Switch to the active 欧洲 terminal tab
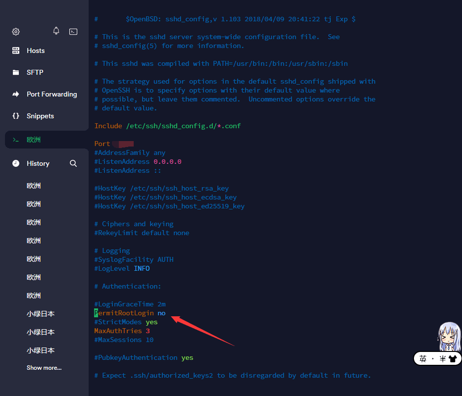Screen dimensions: 462x396 [x=34, y=140]
